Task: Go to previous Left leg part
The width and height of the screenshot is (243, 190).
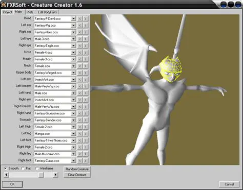Action: tap(80, 134)
